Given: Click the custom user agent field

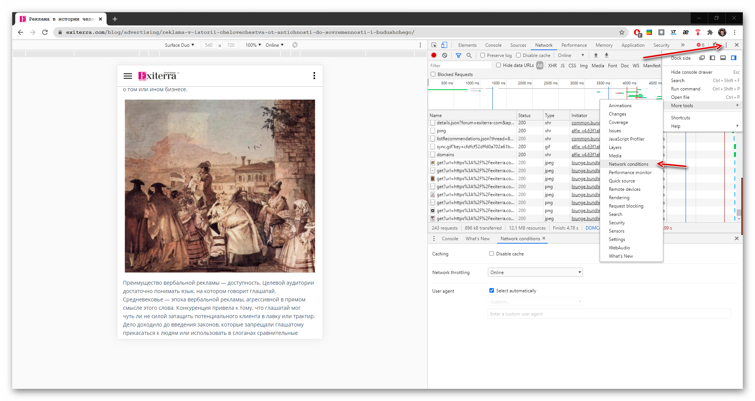Looking at the screenshot, I should 609,314.
